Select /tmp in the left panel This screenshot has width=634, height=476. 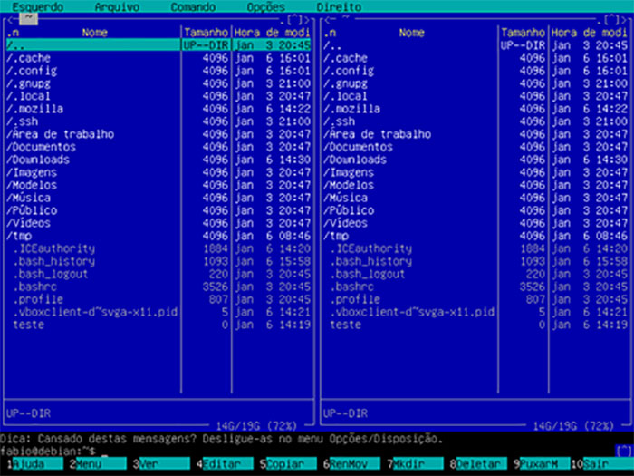coord(158,236)
